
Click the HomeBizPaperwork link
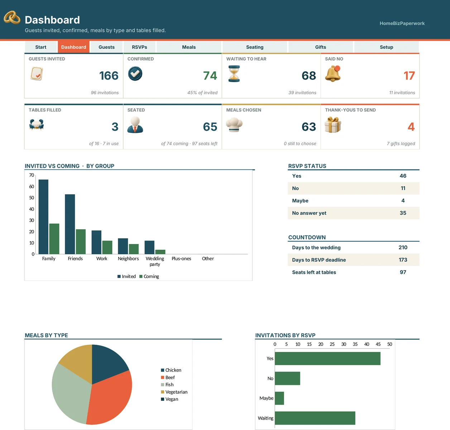(402, 23)
